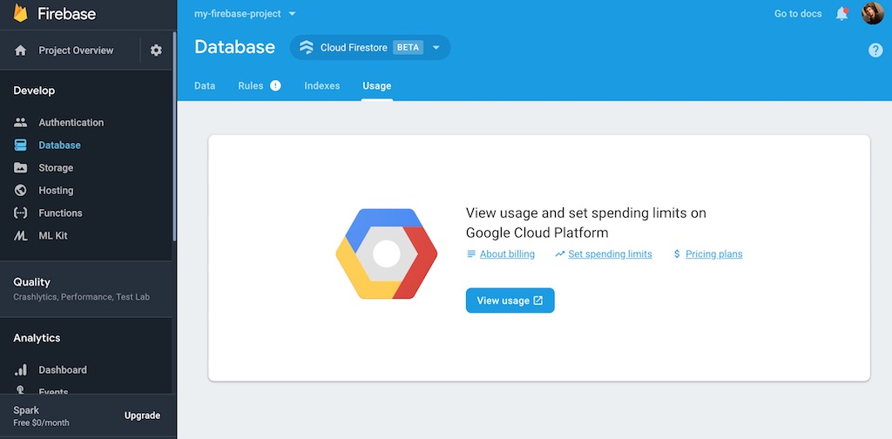Click the Analytics section header
The image size is (892, 439).
[x=37, y=338]
